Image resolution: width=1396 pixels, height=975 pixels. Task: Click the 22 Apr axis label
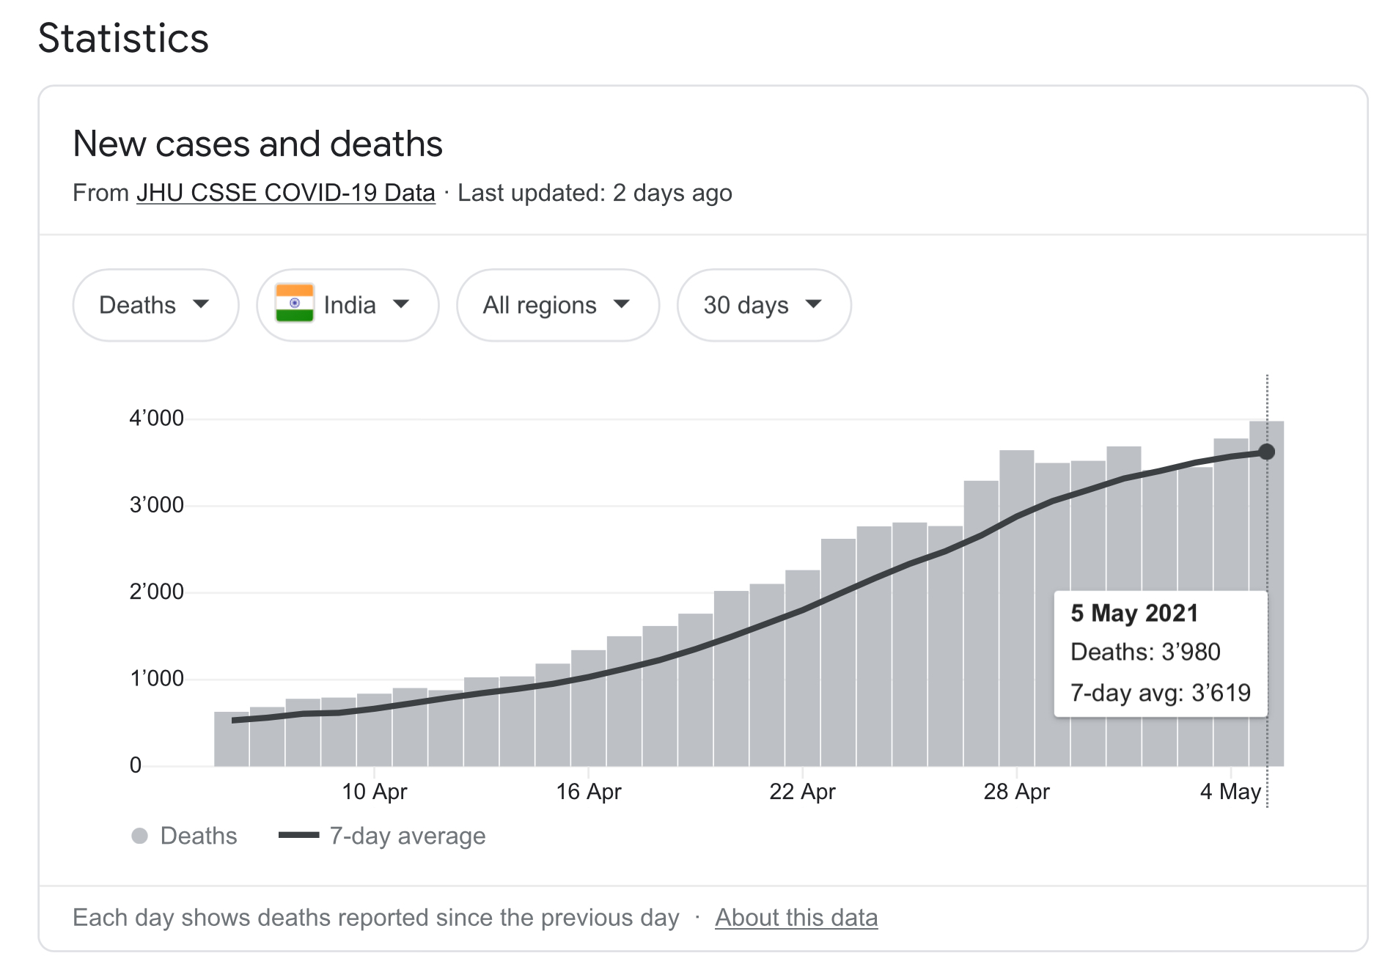(x=802, y=792)
